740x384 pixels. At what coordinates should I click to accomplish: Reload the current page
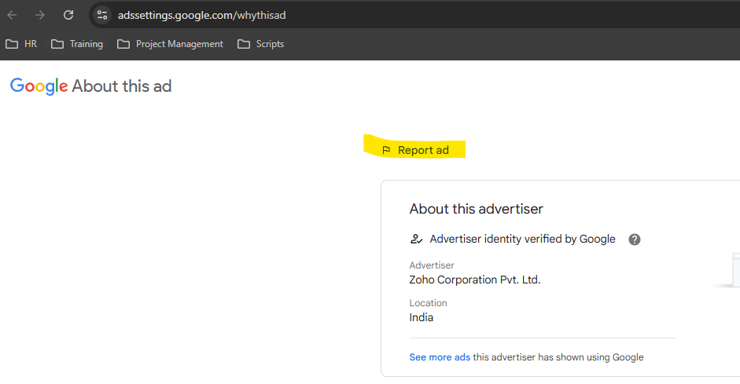[68, 15]
